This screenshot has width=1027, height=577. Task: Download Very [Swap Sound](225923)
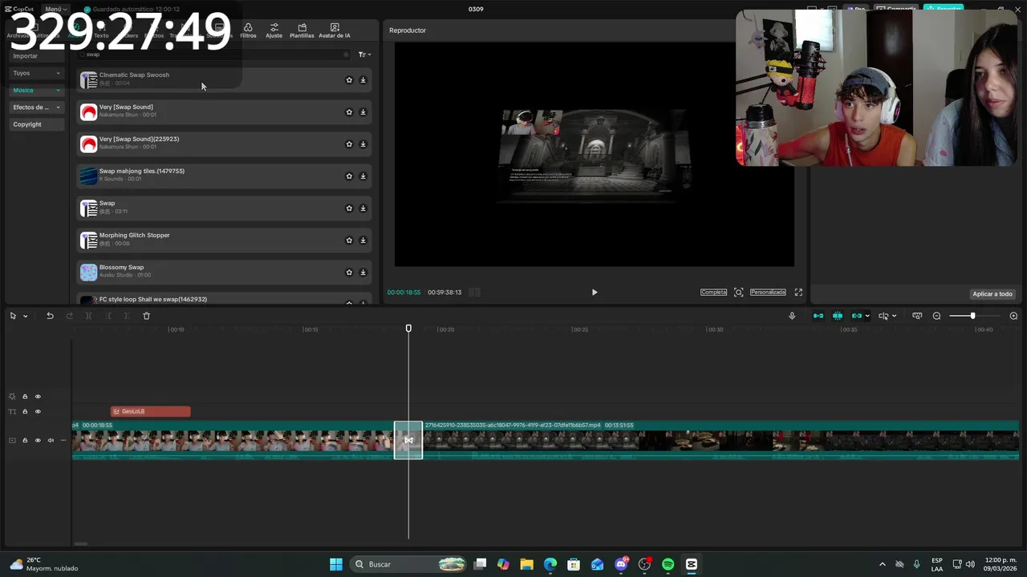pyautogui.click(x=363, y=144)
